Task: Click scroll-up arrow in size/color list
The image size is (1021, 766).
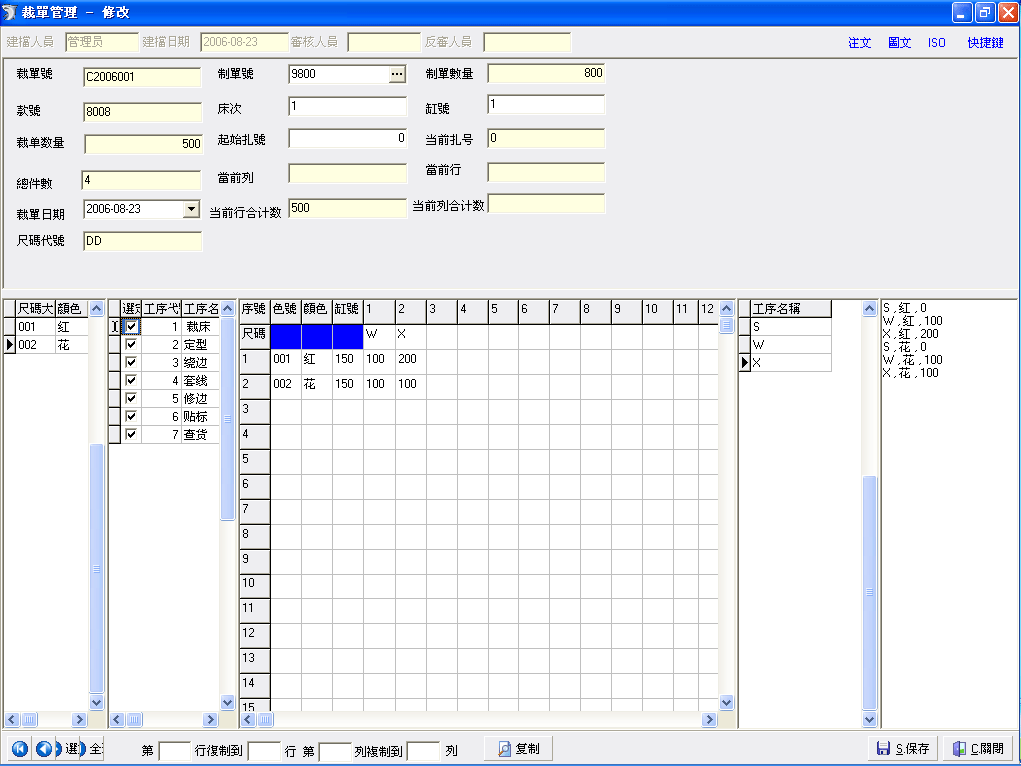Action: coord(97,309)
